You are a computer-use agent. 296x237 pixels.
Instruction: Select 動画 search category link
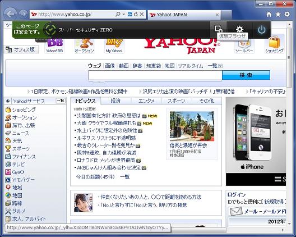pos(124,66)
